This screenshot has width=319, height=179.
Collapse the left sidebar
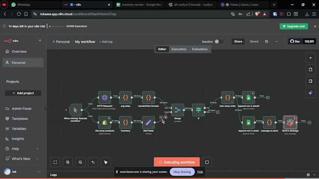[46, 108]
